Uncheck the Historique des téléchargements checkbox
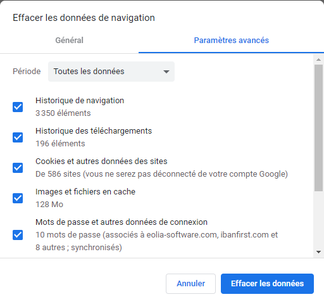Screen dimensions: 324x304 [18, 137]
